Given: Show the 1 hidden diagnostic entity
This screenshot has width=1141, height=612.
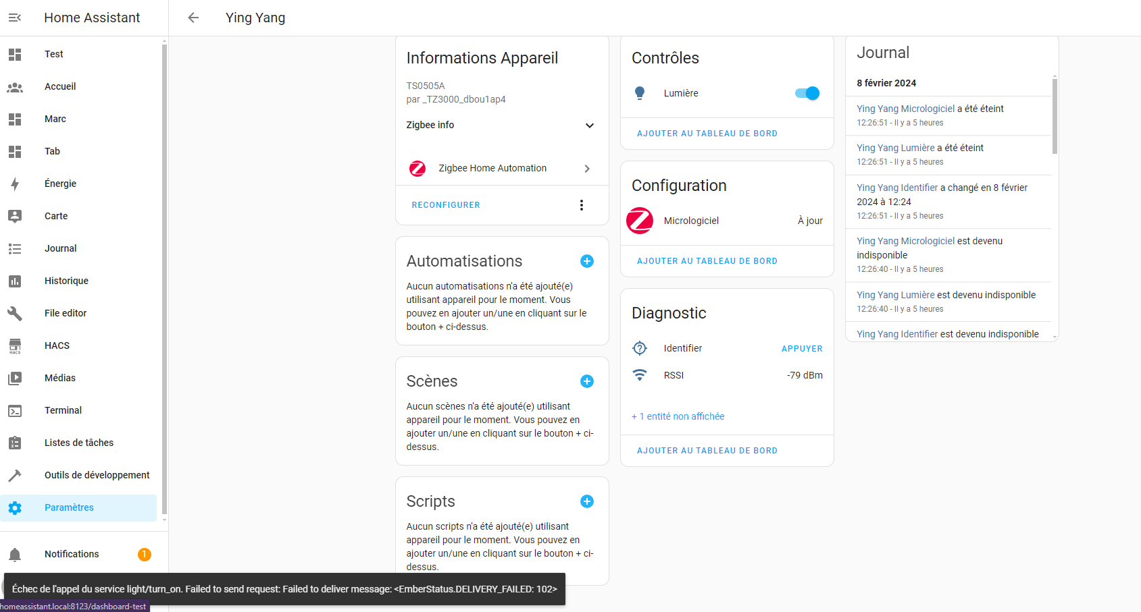Looking at the screenshot, I should pyautogui.click(x=678, y=416).
